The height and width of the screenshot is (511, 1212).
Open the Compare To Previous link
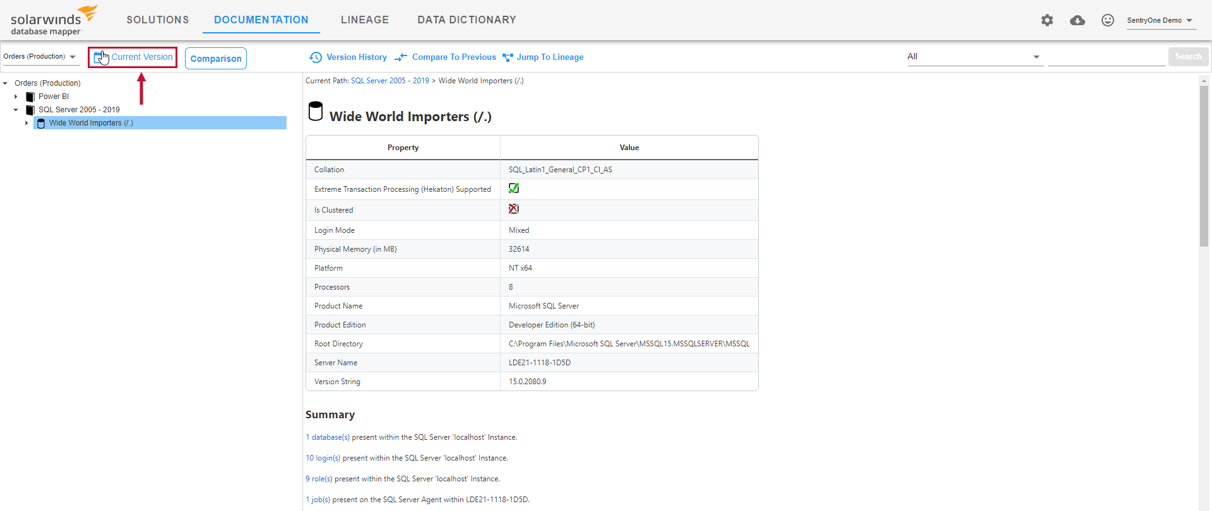[454, 57]
